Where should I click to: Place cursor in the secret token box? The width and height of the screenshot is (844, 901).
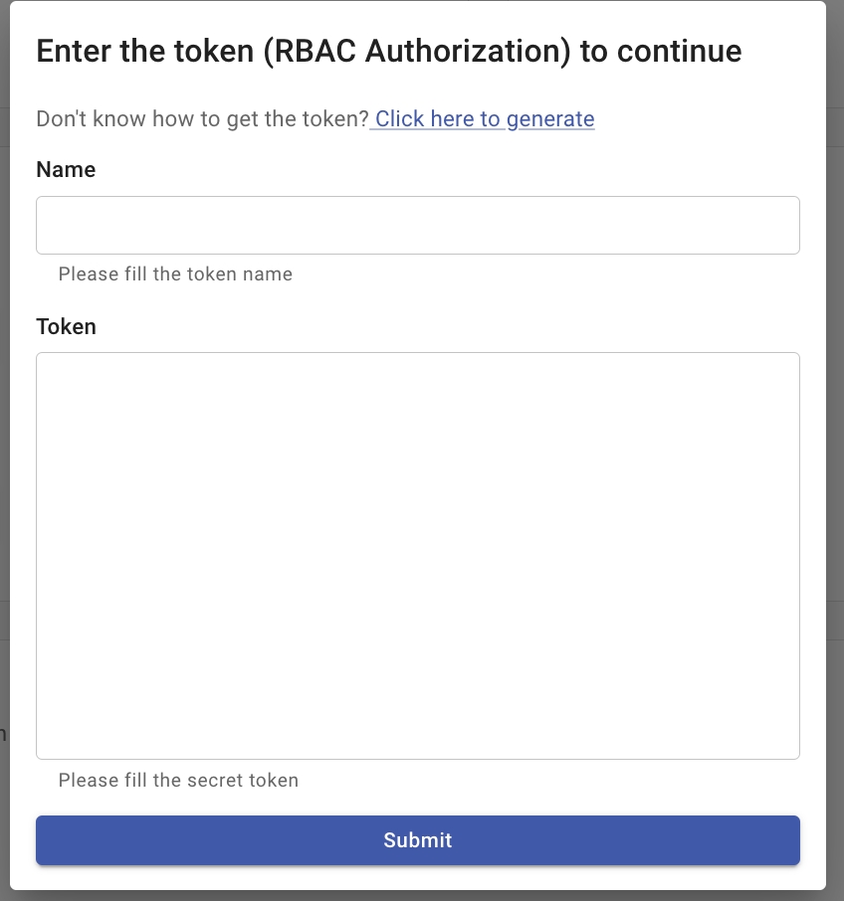pos(418,555)
